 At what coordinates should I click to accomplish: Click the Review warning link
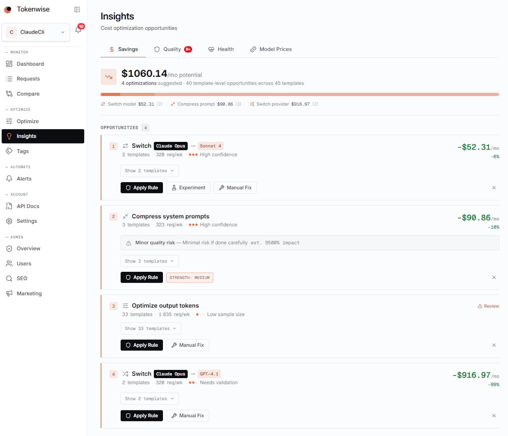pyautogui.click(x=488, y=306)
